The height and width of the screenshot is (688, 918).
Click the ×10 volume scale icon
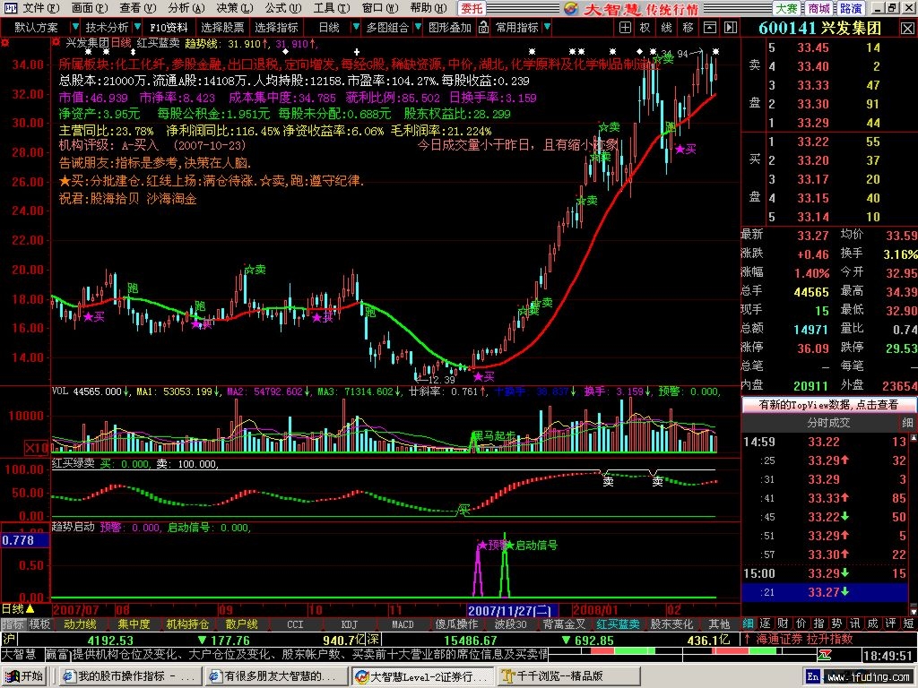[x=36, y=448]
